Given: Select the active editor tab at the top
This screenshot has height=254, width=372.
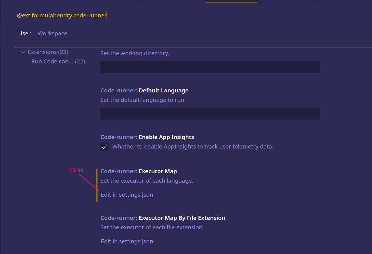Looking at the screenshot, I should tap(231, 1).
